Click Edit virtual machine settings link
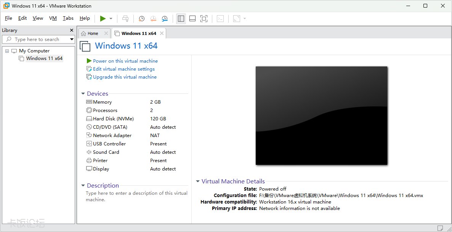Viewport: 452px width, 232px height. (123, 69)
